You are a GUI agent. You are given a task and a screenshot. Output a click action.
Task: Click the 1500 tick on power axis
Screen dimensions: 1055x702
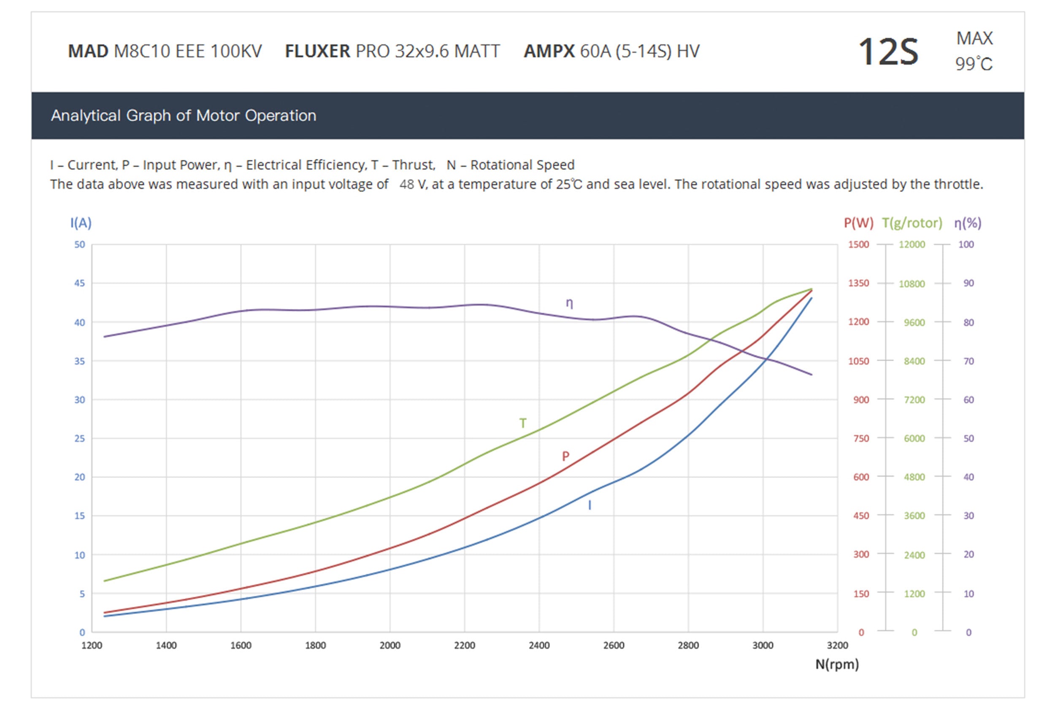(x=858, y=244)
